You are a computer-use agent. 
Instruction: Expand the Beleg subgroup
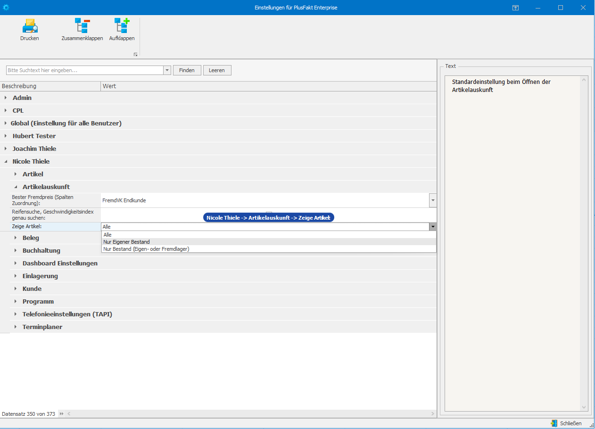pos(16,238)
